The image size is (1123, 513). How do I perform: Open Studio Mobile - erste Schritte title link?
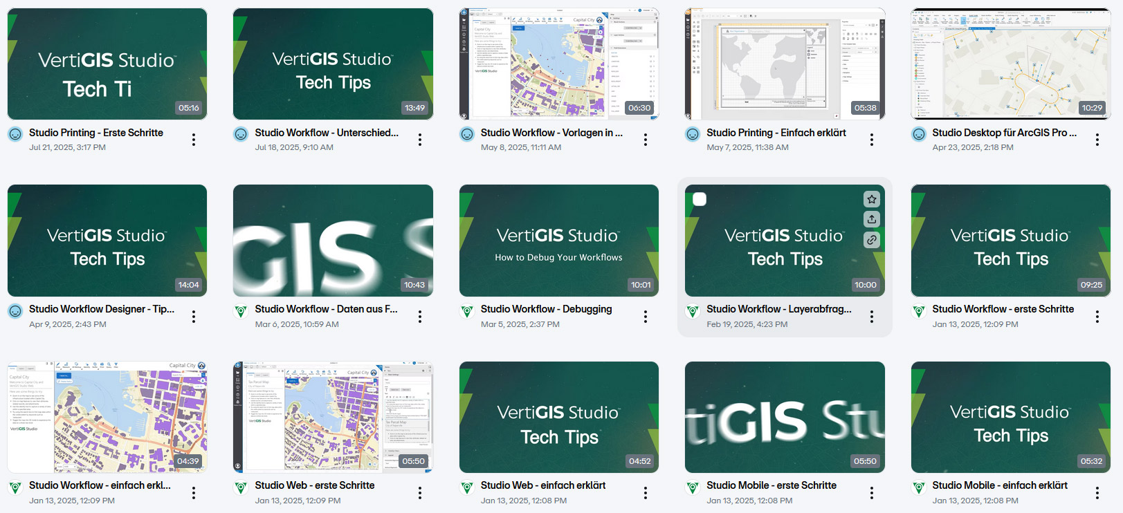[x=772, y=485]
